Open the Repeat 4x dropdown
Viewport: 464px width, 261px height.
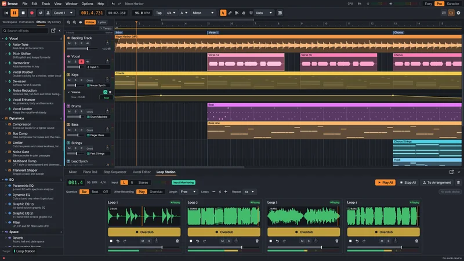[249, 192]
